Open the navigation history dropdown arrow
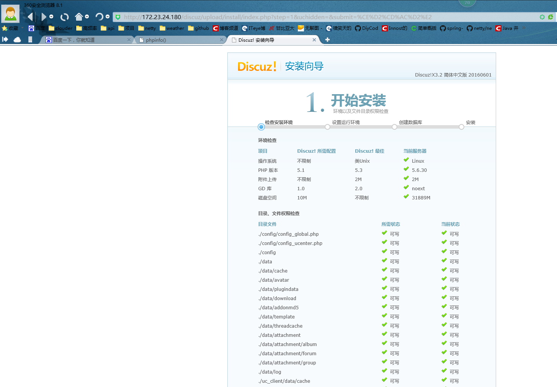This screenshot has width=557, height=387. pyautogui.click(x=51, y=17)
